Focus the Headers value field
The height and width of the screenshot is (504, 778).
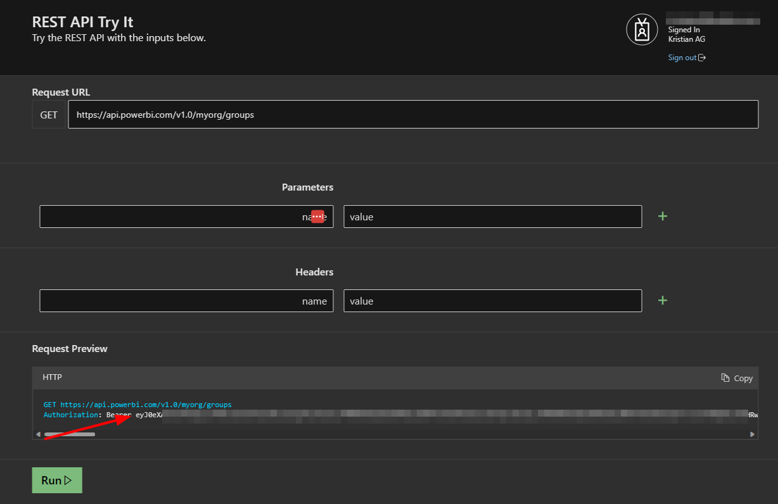click(492, 301)
